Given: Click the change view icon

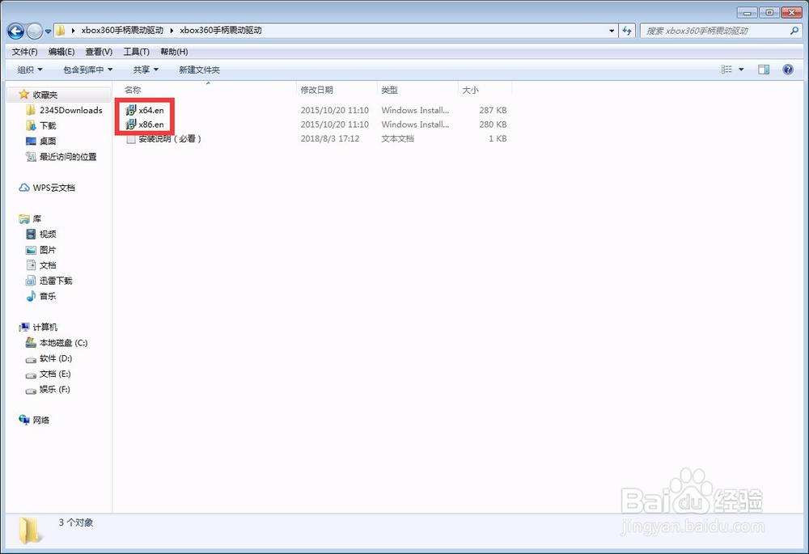Looking at the screenshot, I should 726,69.
